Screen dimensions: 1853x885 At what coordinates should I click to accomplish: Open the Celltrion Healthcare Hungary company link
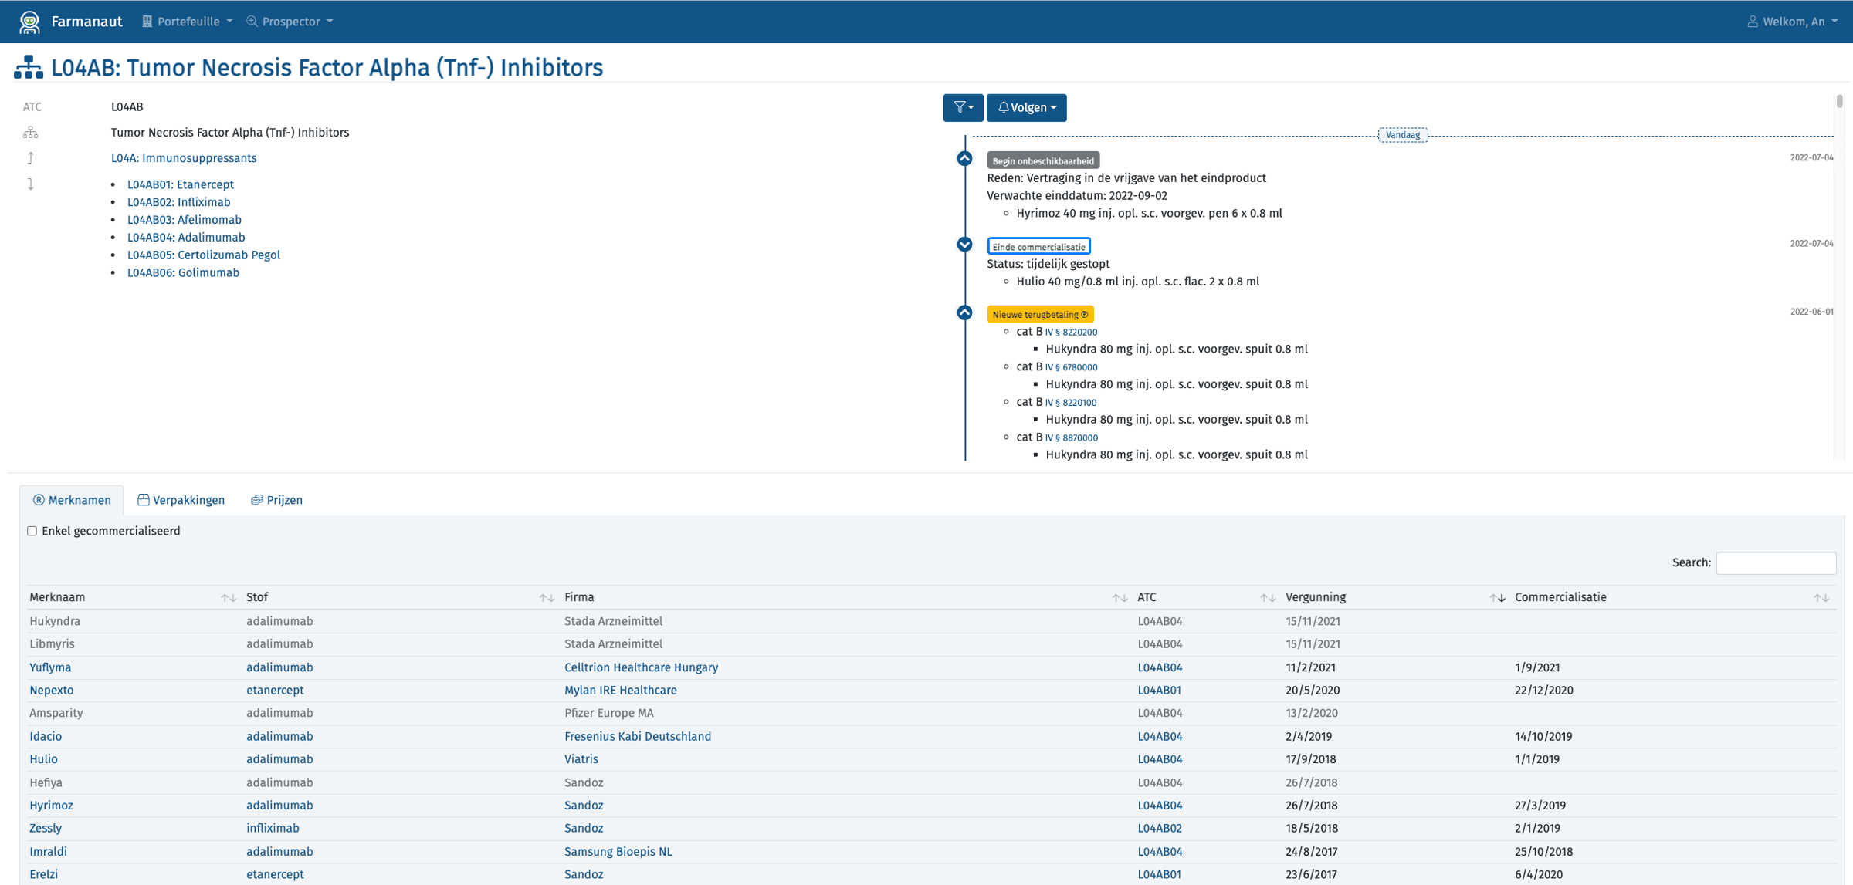point(641,667)
